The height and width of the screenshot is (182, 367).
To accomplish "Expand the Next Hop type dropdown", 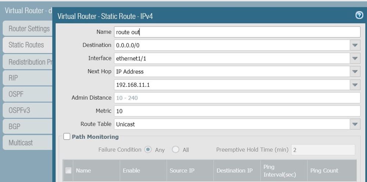I will point(355,72).
